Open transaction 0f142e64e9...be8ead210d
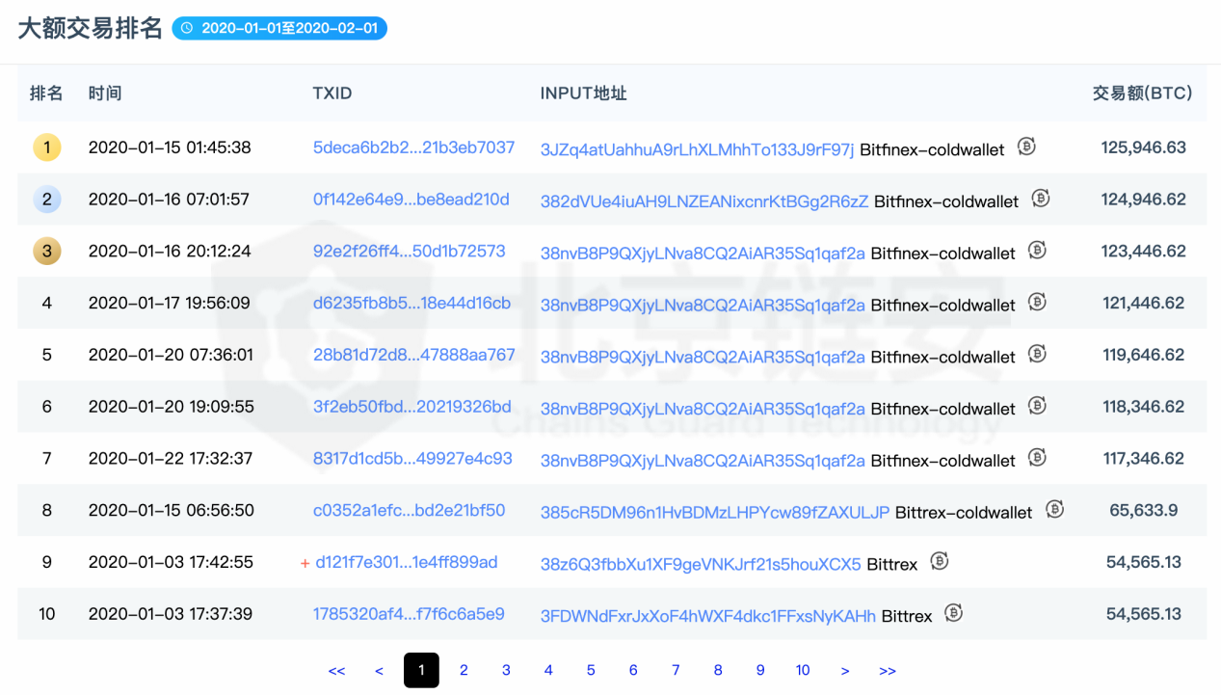This screenshot has width=1221, height=695. (x=411, y=200)
